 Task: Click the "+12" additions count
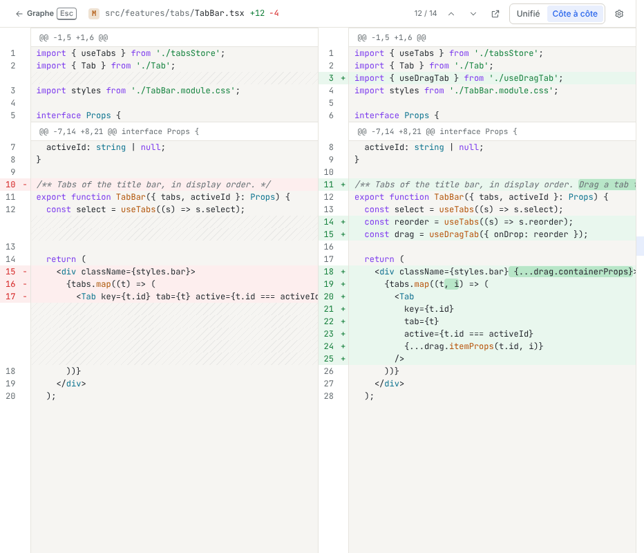point(257,13)
